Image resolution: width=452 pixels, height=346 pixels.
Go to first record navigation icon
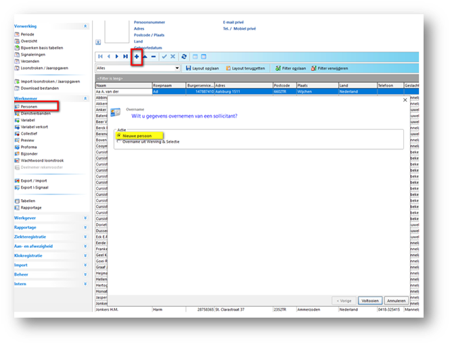tap(100, 56)
